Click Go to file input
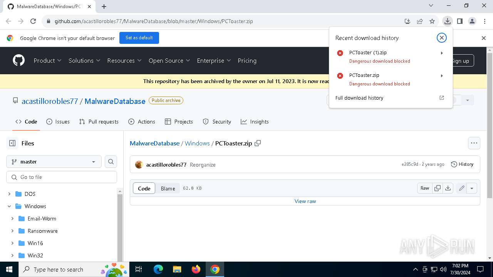This screenshot has height=277, width=493. click(x=62, y=177)
